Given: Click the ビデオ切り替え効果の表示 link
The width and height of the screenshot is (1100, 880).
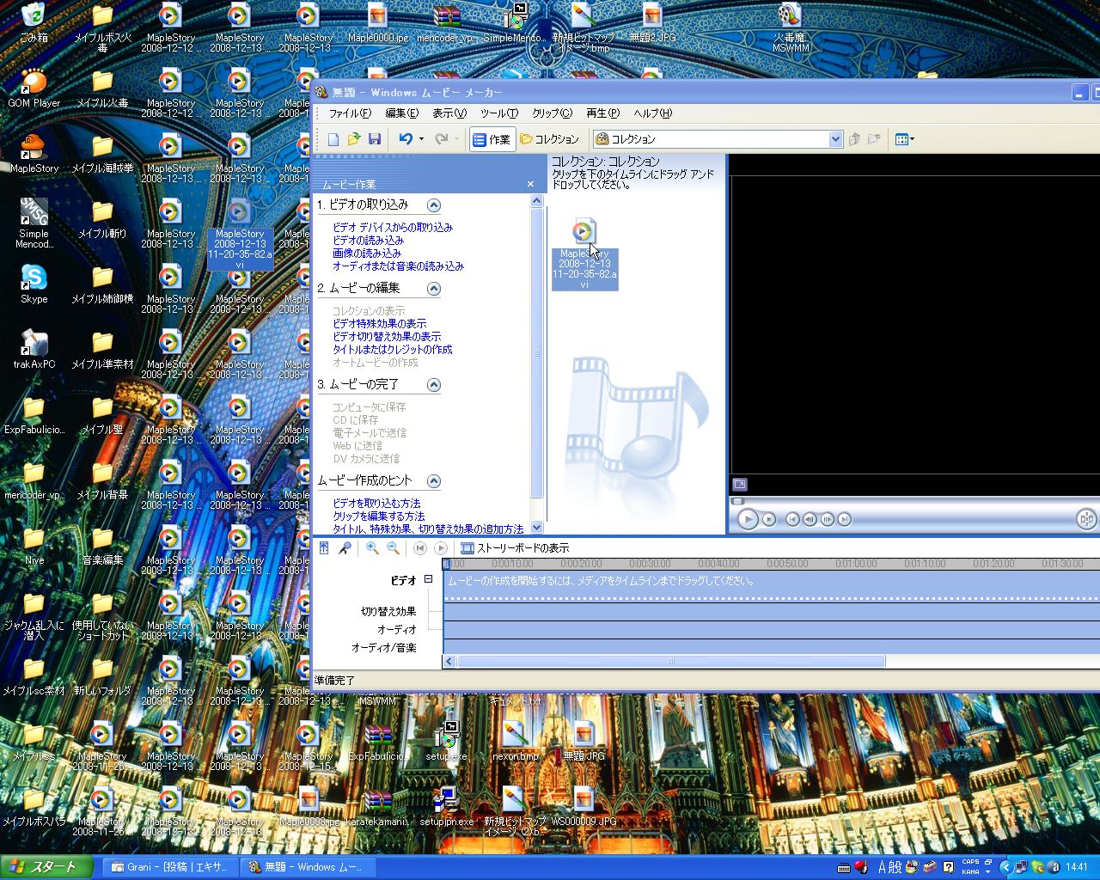Looking at the screenshot, I should pyautogui.click(x=387, y=337).
